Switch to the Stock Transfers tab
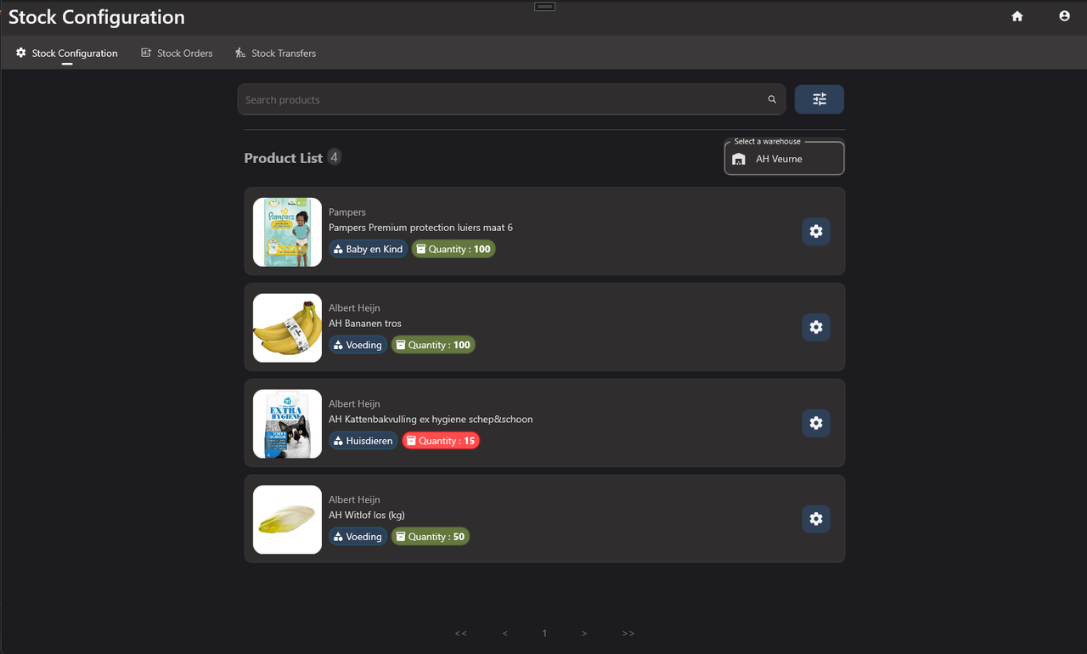Image resolution: width=1087 pixels, height=654 pixels. [x=275, y=53]
